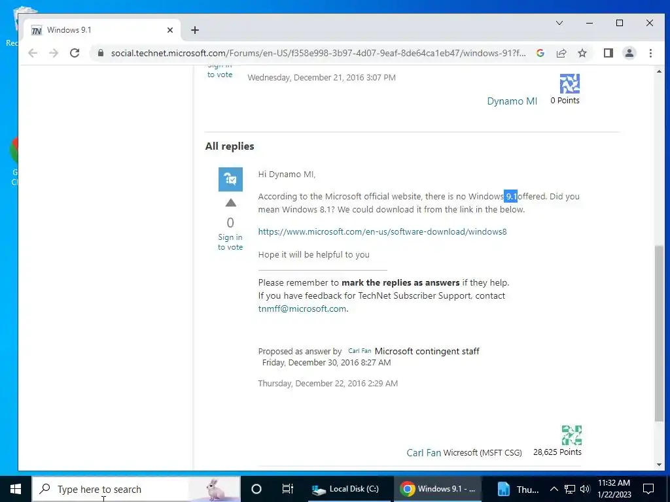Click the top Sign in to vote link
Image resolution: width=670 pixels, height=502 pixels.
220,71
